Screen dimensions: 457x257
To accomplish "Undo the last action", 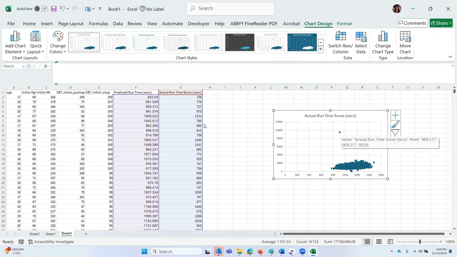I will click(x=62, y=9).
